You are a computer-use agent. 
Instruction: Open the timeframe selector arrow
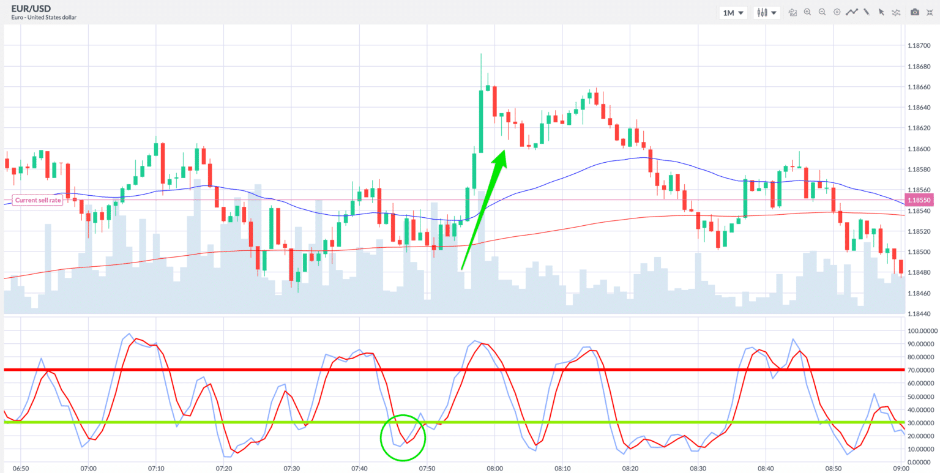coord(742,12)
